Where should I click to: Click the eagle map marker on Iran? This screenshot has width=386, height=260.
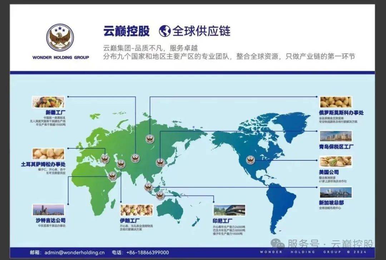pos(121,164)
